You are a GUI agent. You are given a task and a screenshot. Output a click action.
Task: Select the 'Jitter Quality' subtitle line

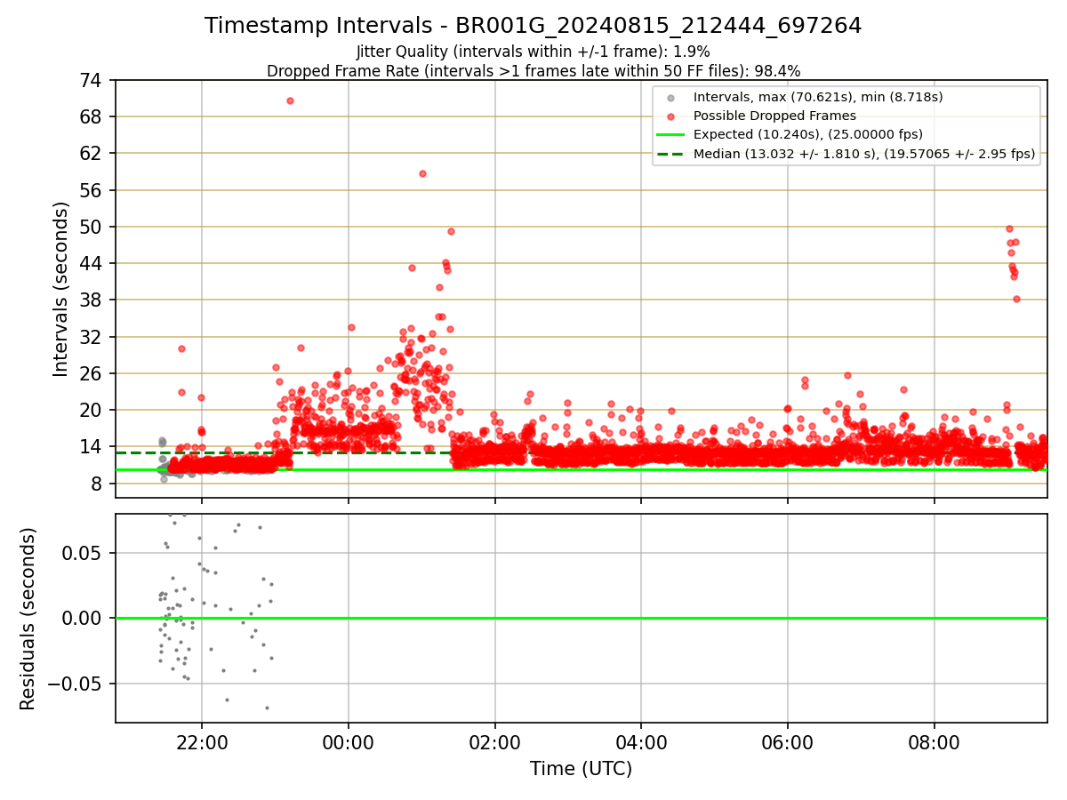[533, 52]
